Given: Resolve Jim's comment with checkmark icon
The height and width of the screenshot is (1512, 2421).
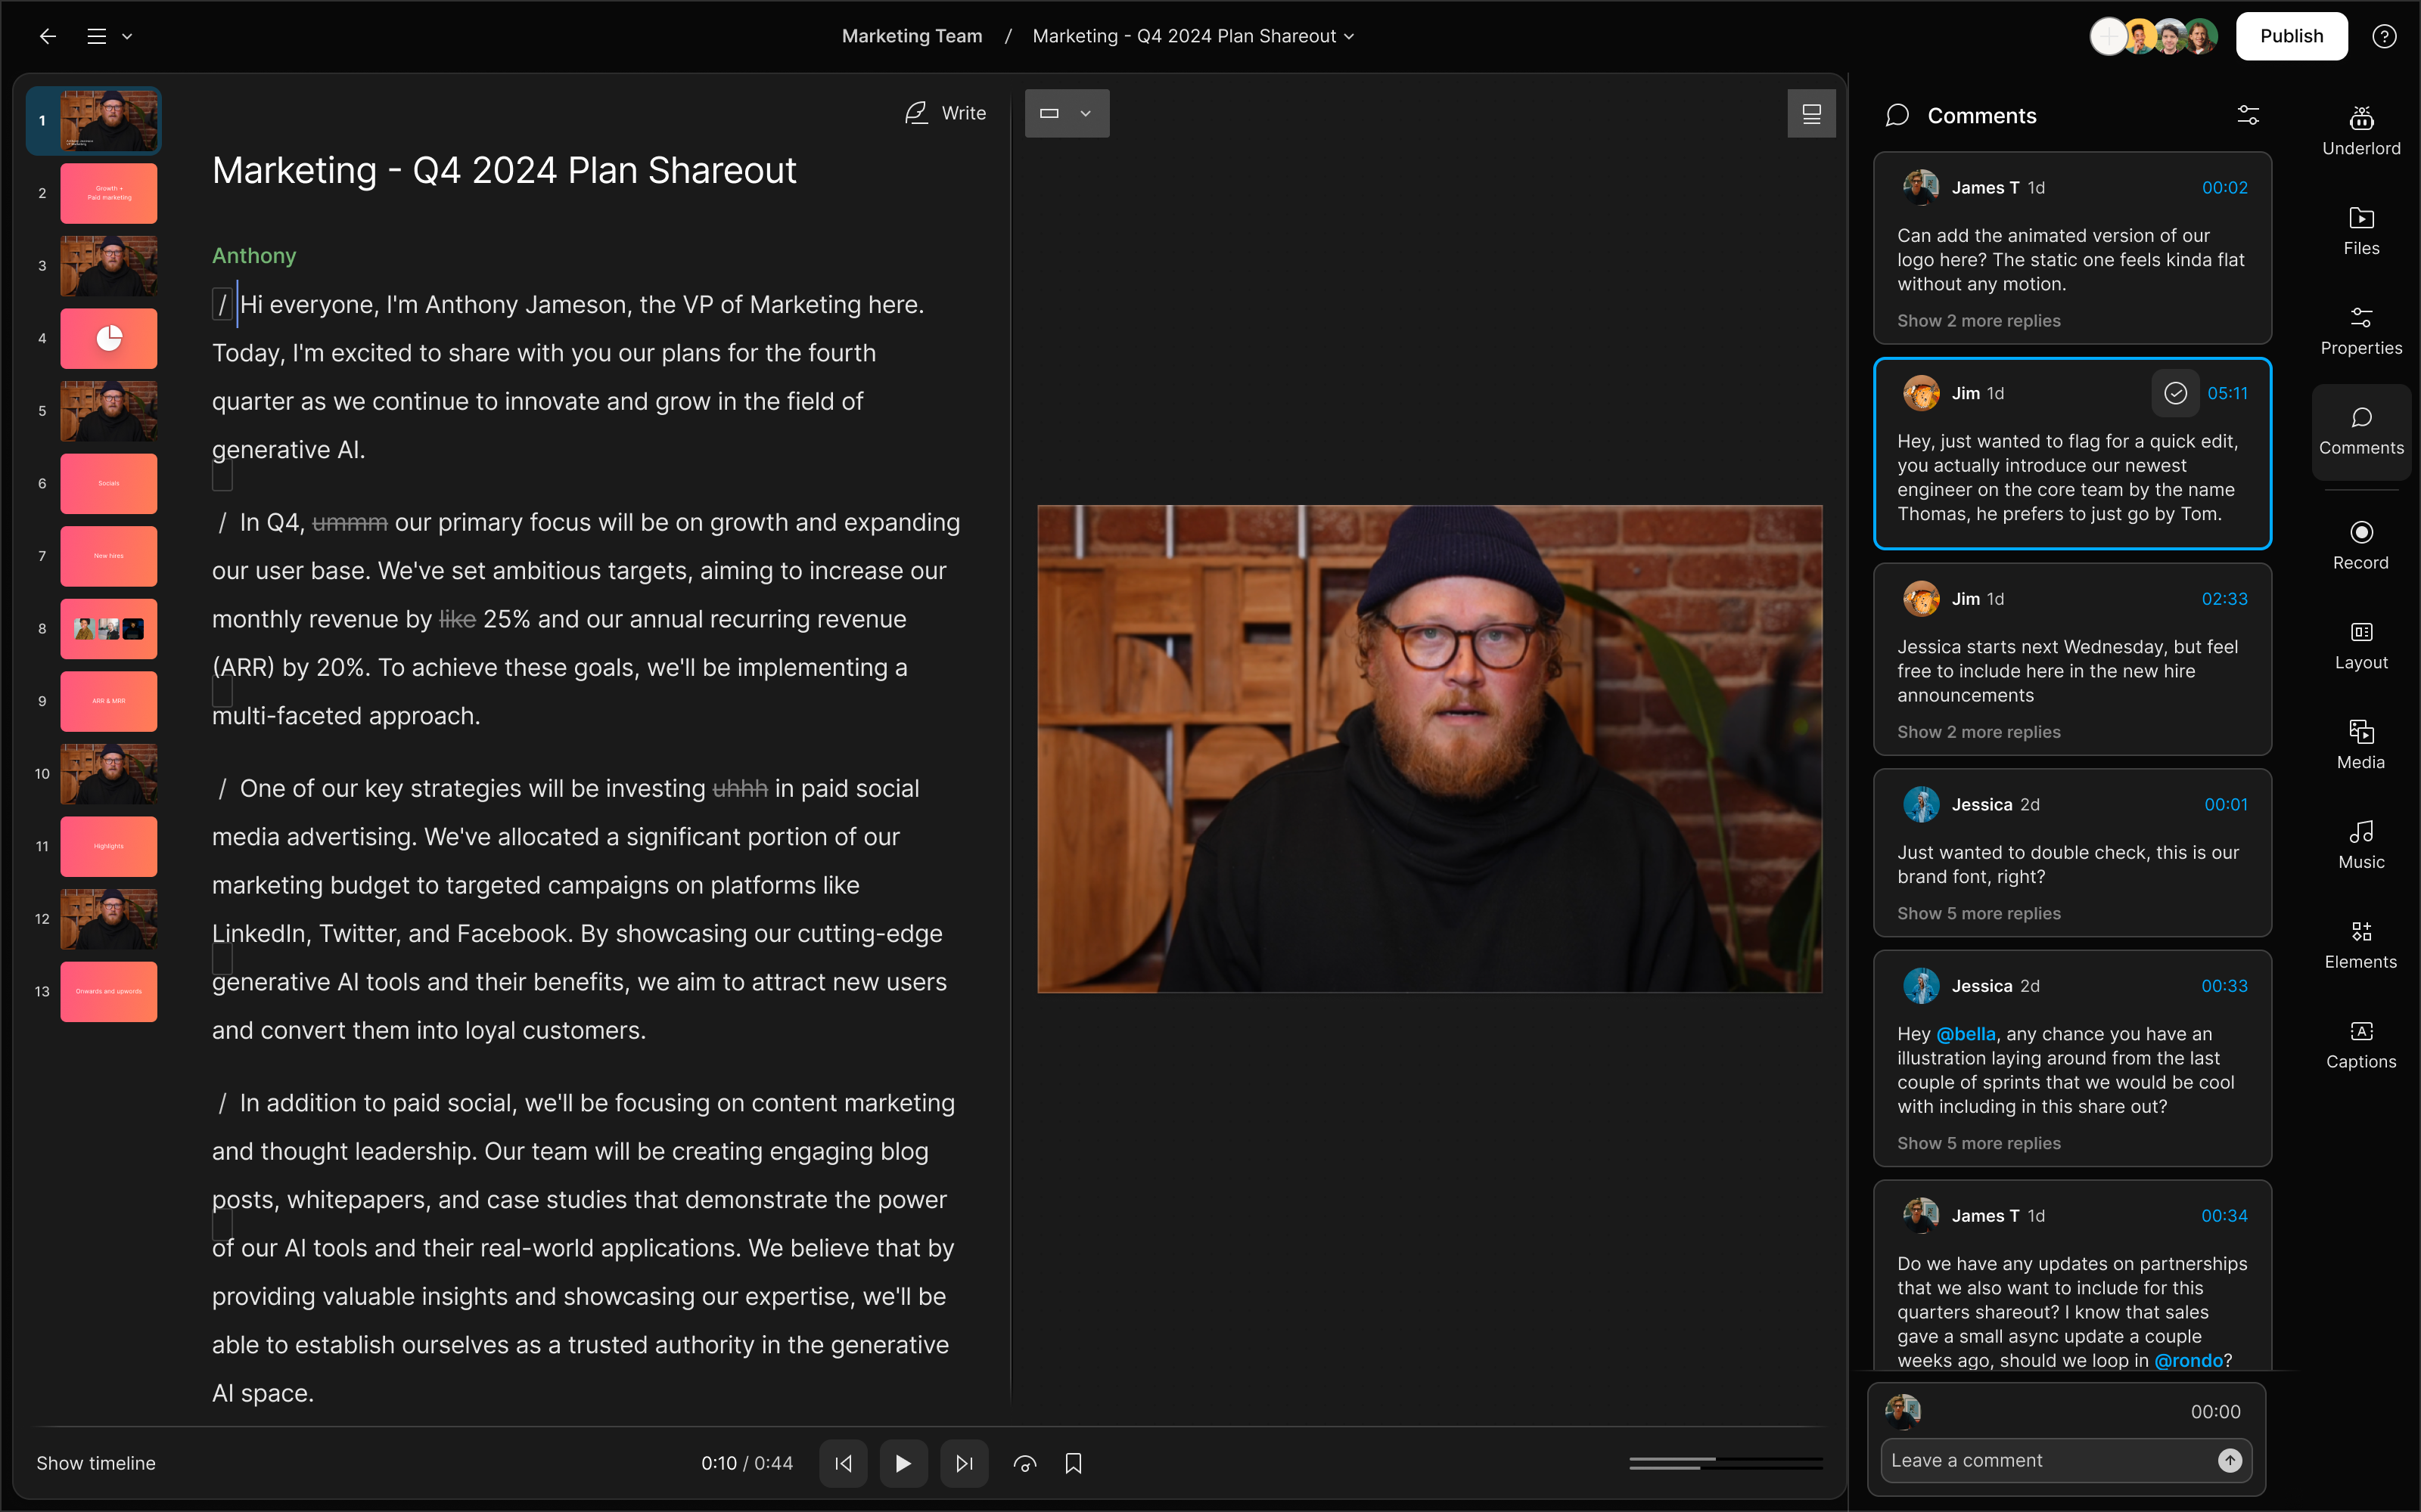Looking at the screenshot, I should tap(2175, 393).
